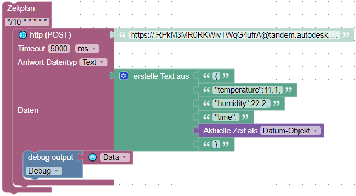Open the gear mutator on erstelle Text aus
Screen dimensions: 356x196
pyautogui.click(x=124, y=76)
